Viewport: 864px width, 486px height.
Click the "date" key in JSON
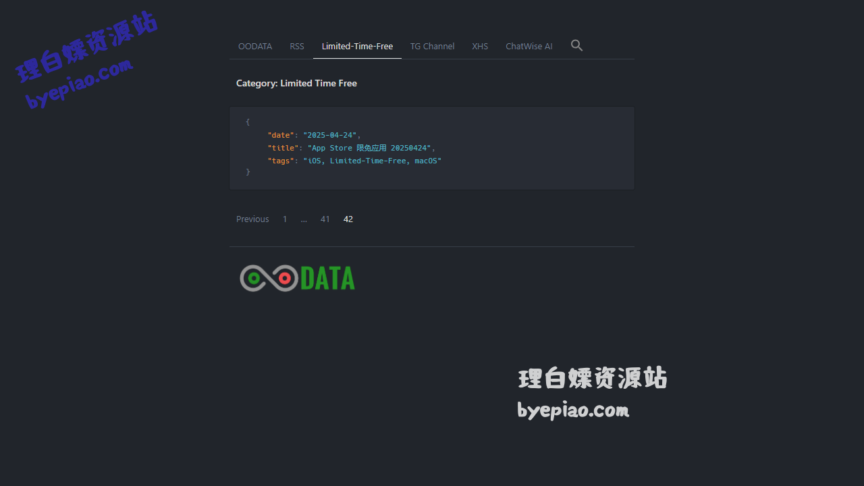pos(281,135)
